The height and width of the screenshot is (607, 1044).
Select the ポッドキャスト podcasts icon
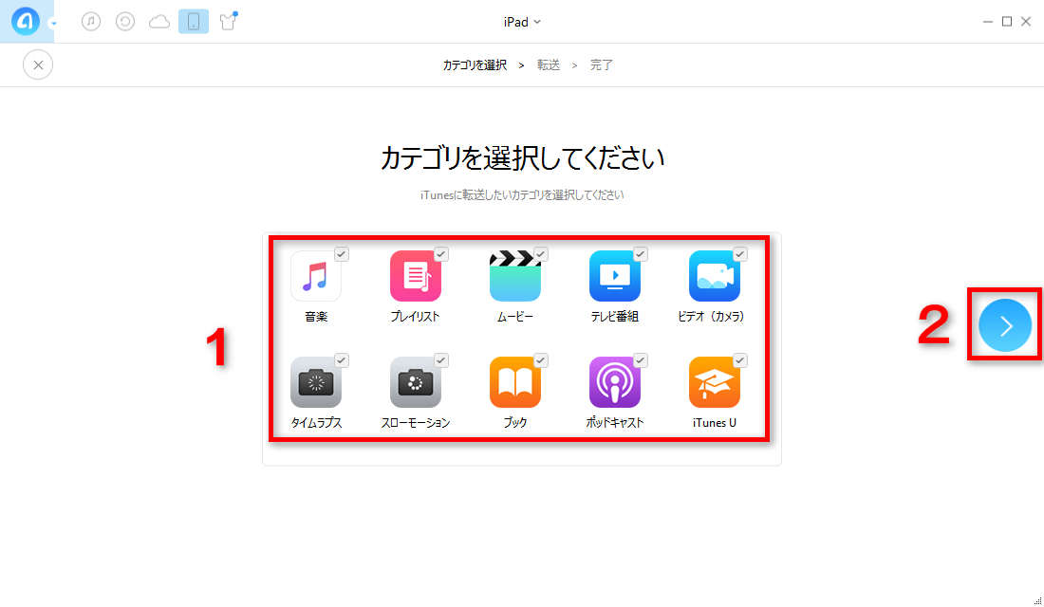click(615, 382)
